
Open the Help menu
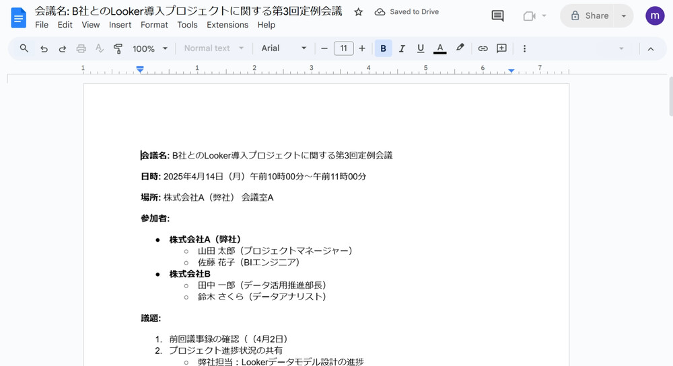266,25
